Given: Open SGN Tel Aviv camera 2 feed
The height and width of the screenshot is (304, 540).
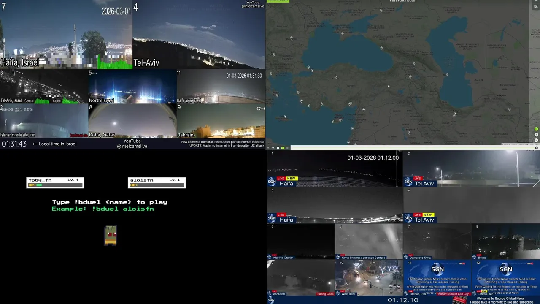Looking at the screenshot, I should tap(472, 169).
